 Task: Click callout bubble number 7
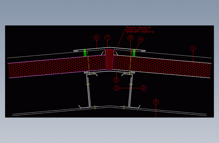pos(108,37)
